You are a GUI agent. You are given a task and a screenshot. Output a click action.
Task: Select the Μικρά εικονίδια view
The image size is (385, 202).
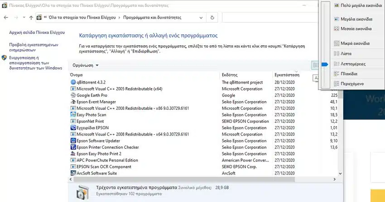point(351,43)
